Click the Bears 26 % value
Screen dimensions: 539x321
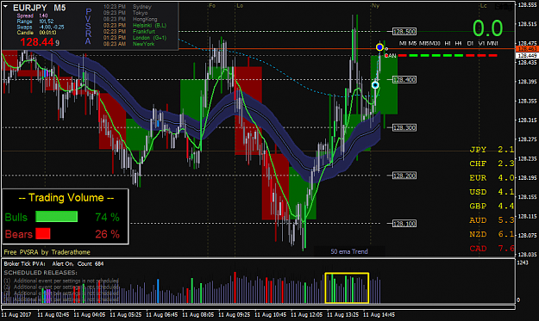click(107, 234)
